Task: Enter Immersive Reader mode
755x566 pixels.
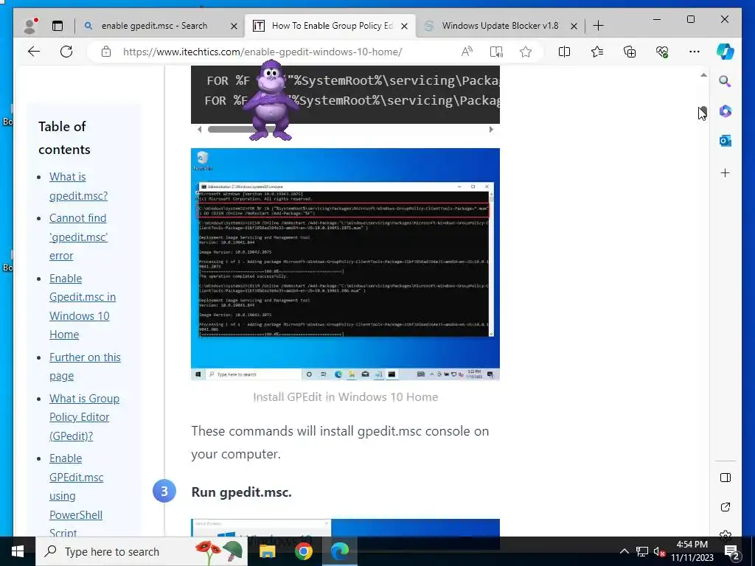Action: (x=496, y=52)
